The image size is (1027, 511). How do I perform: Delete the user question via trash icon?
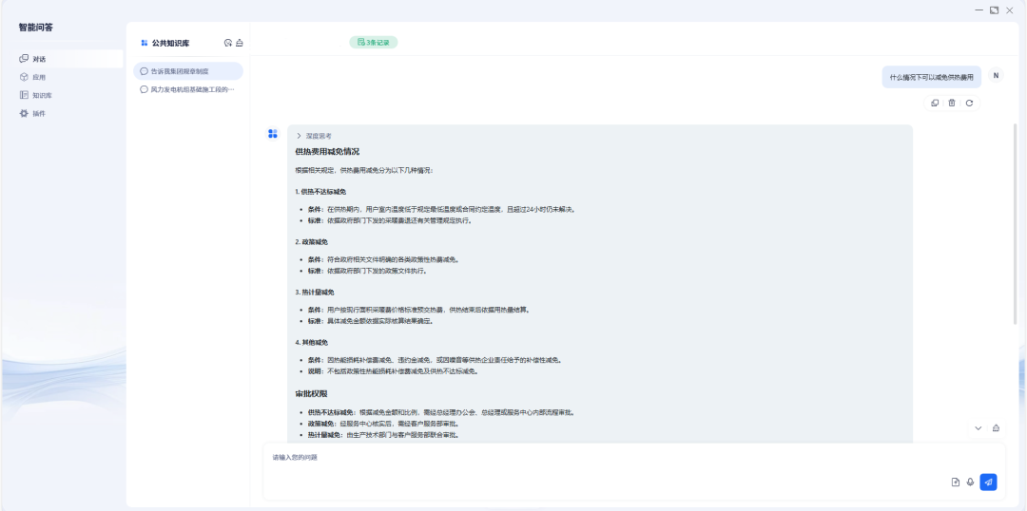click(x=952, y=103)
